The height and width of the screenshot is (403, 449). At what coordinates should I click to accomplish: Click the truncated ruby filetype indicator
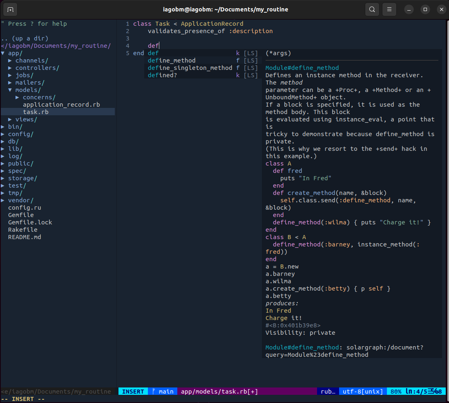(x=328, y=391)
